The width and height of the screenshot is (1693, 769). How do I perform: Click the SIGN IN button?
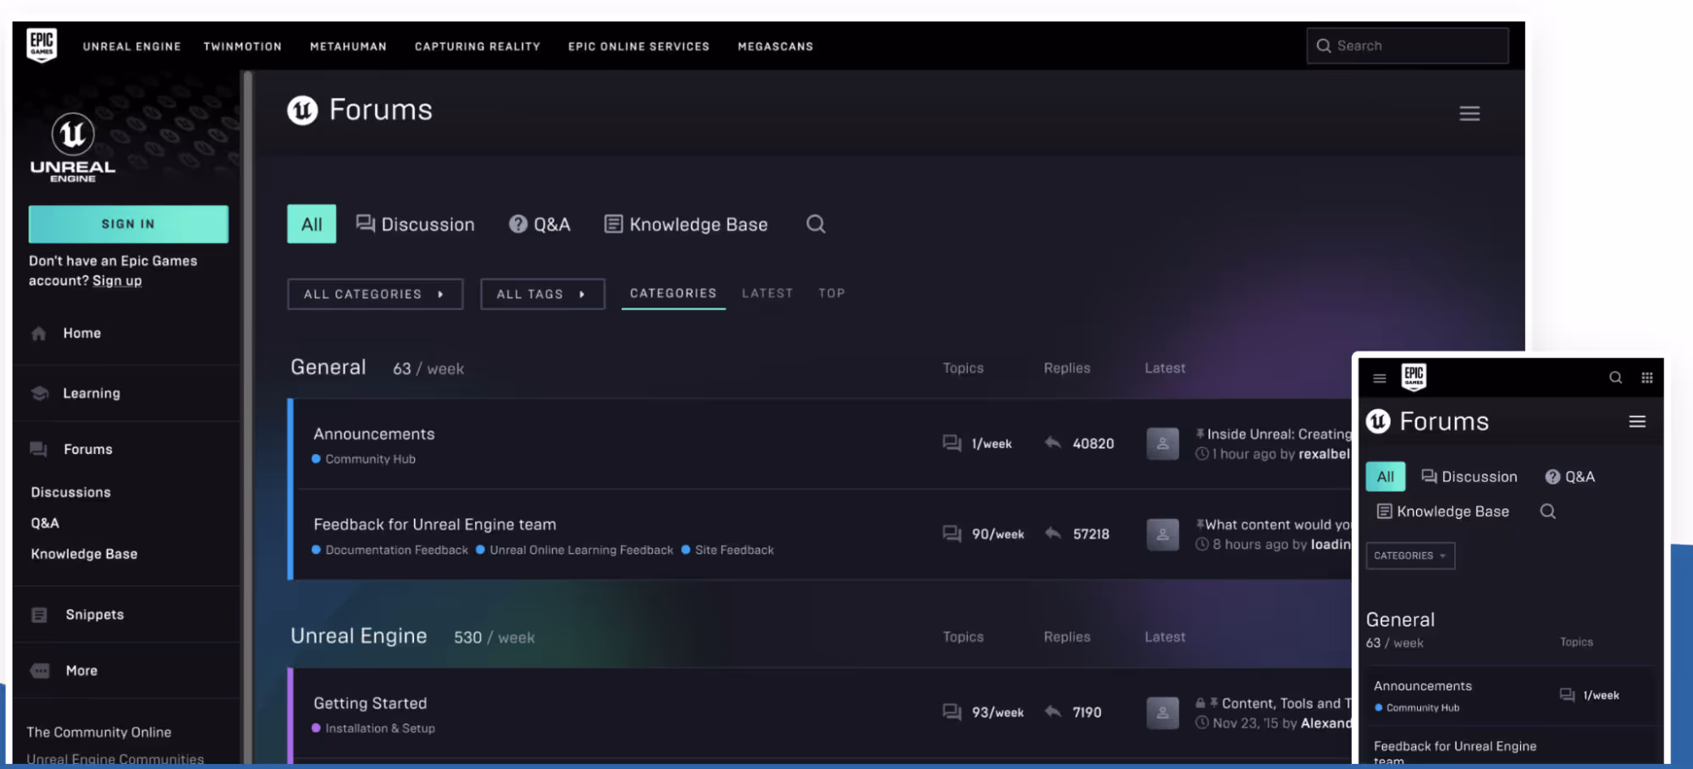(129, 224)
